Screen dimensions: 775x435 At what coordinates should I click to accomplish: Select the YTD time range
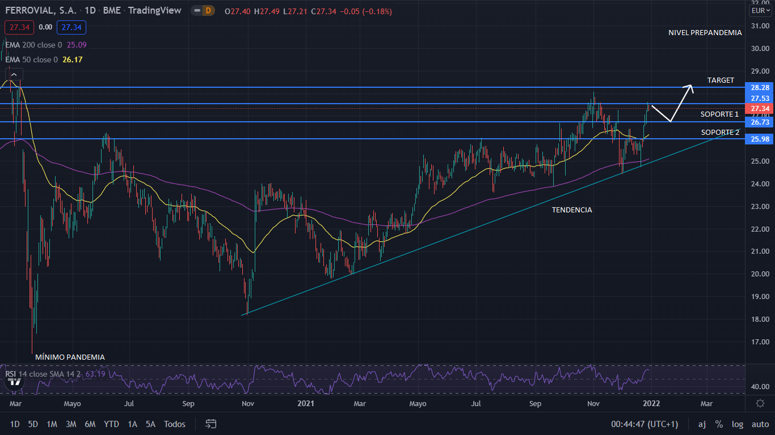tap(112, 424)
